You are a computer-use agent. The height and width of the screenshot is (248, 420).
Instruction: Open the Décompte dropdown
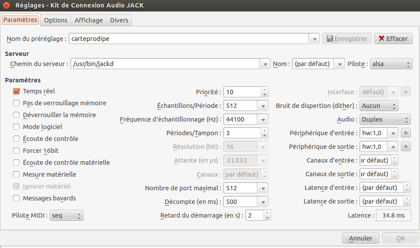point(263,202)
